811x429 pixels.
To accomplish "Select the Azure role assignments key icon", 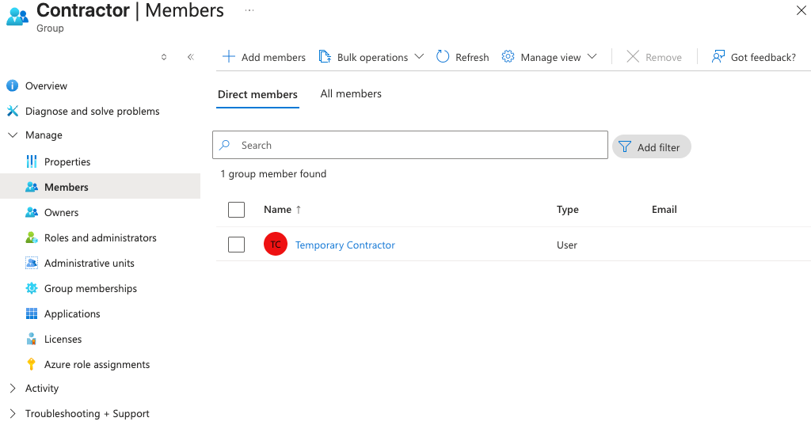I will click(32, 365).
